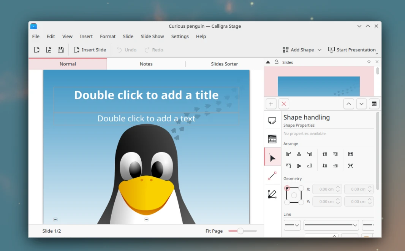Open the Settings menu
This screenshot has width=405, height=251.
[x=180, y=37]
